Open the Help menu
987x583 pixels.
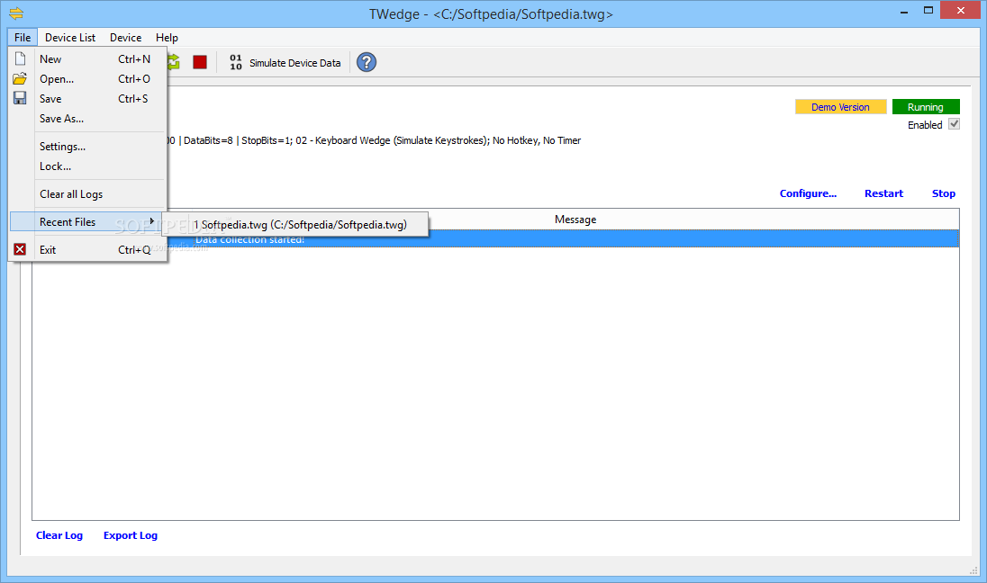(167, 38)
